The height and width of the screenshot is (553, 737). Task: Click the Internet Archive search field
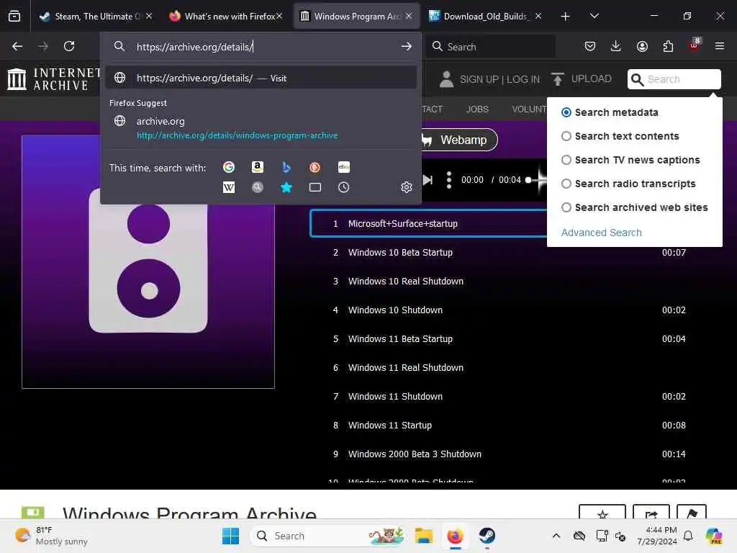tap(674, 79)
